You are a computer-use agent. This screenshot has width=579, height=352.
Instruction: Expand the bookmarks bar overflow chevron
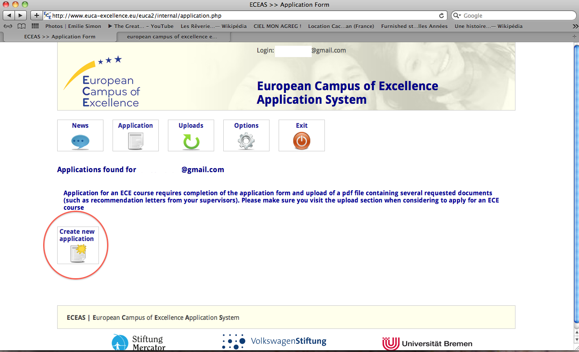point(575,26)
